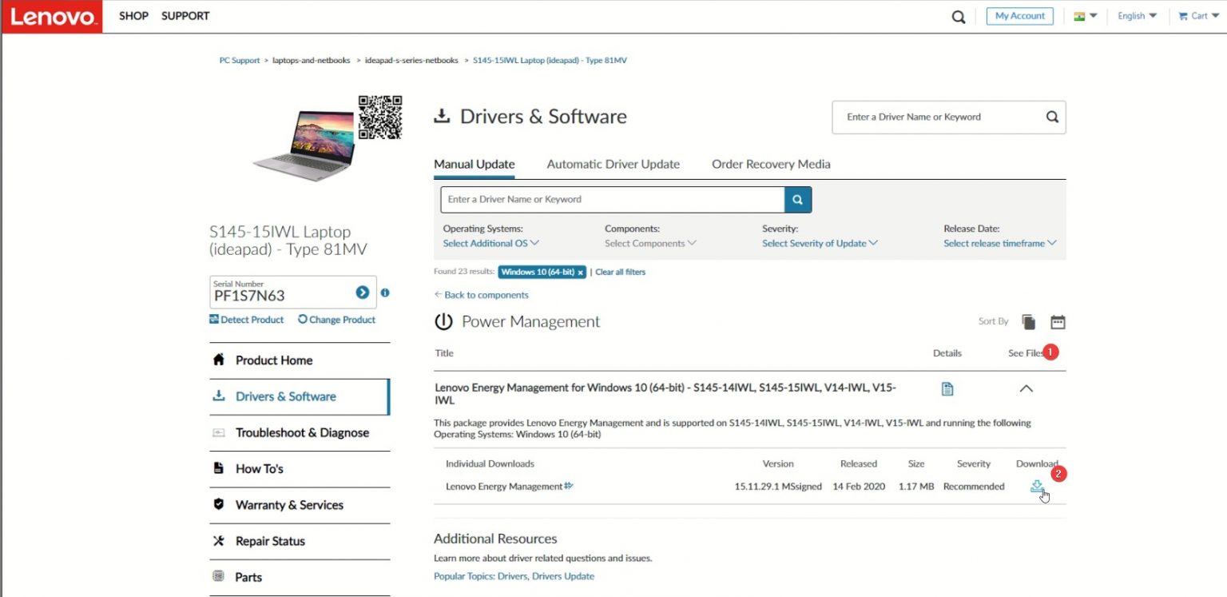1227x597 pixels.
Task: Click the Warranty & Services shield icon
Action: [x=217, y=504]
